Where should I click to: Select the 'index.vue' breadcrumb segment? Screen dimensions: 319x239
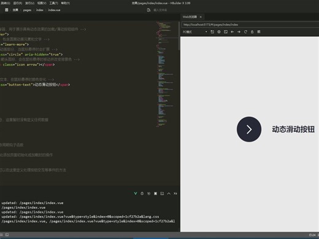54,10
